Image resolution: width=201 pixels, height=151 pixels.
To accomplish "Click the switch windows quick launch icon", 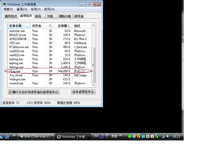I will click(2, 137).
